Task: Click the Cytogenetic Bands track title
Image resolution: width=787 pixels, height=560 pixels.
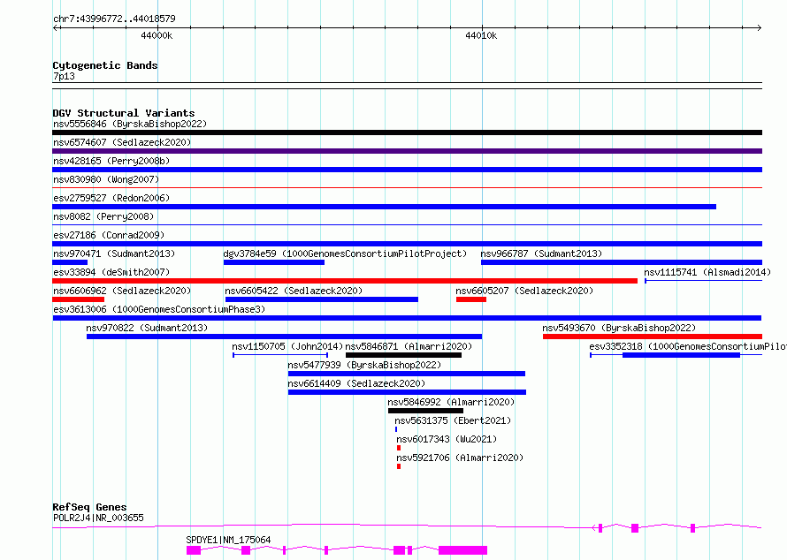Action: 105,65
